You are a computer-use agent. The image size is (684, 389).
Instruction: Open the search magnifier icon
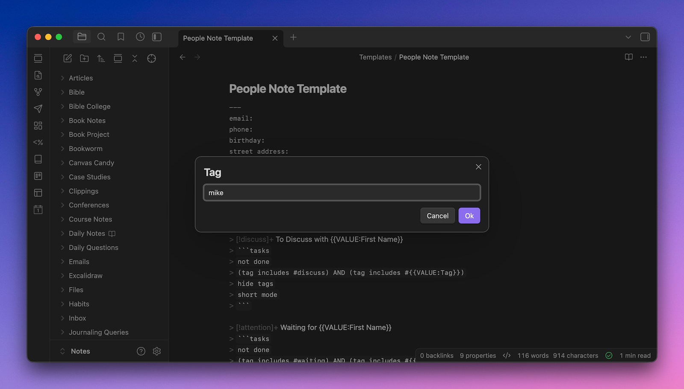101,37
